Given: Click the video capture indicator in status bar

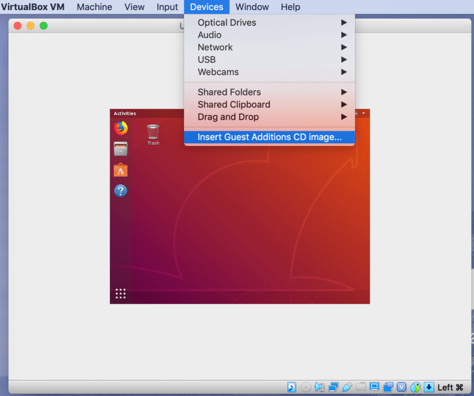Looking at the screenshot, I should tap(388, 387).
